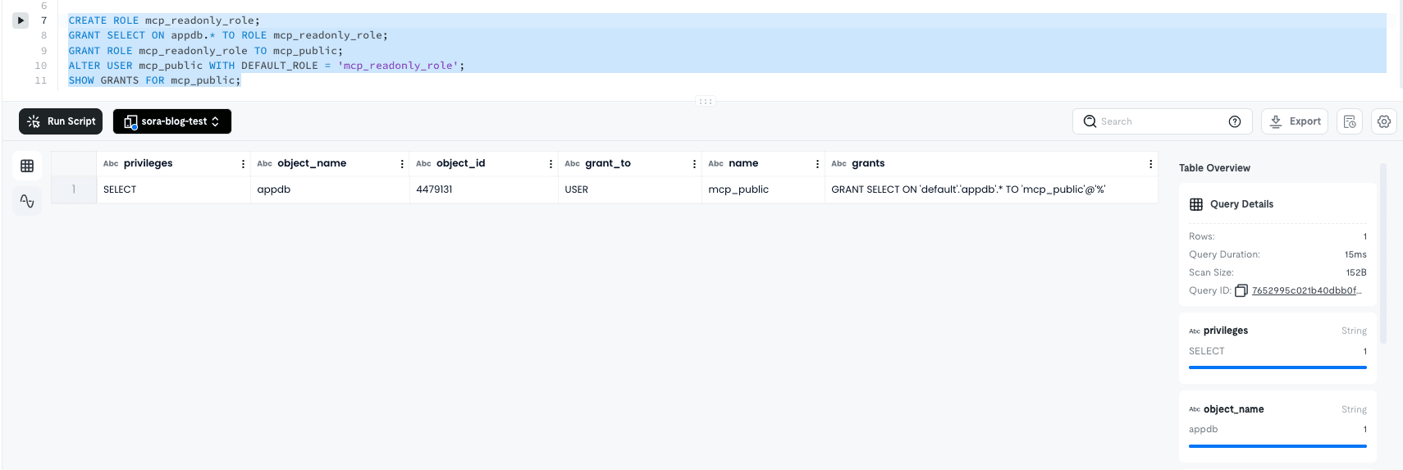This screenshot has height=470, width=1403.
Task: Click the Run Script button
Action: pyautogui.click(x=61, y=121)
